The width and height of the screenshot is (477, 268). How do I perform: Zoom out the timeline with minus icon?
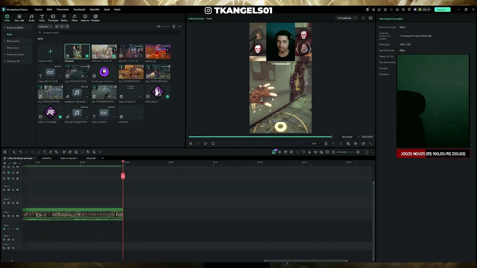[x=334, y=152]
